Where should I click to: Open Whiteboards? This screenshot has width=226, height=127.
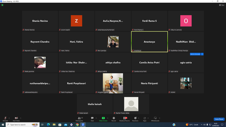click(155, 119)
